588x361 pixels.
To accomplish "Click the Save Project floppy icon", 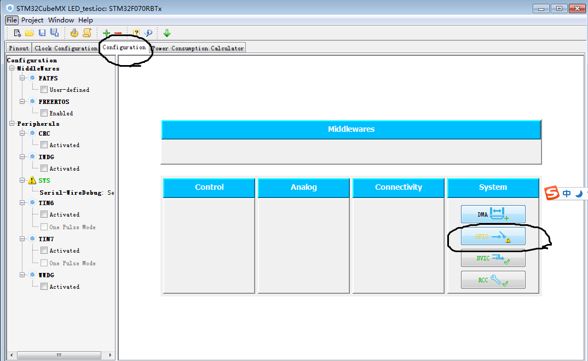I will point(42,33).
